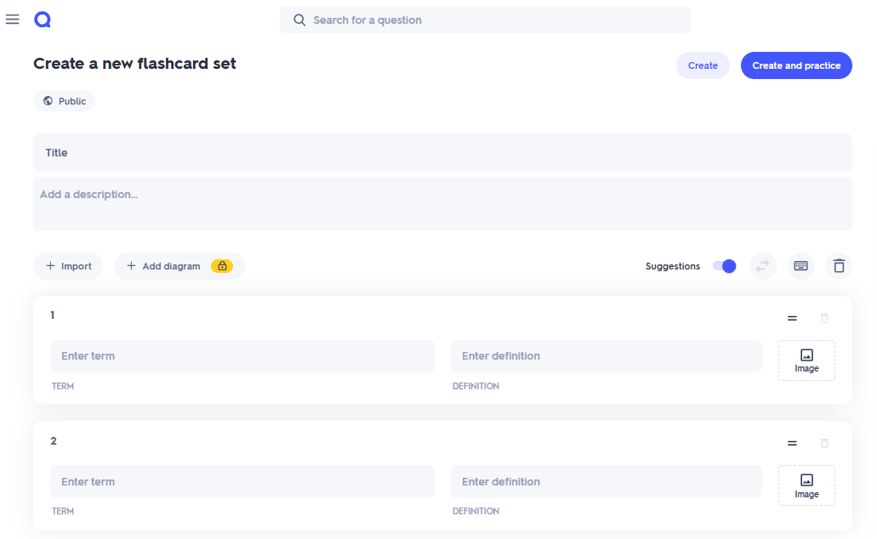Change the Public visibility setting
Viewport: 877px width, 539px height.
click(x=65, y=101)
